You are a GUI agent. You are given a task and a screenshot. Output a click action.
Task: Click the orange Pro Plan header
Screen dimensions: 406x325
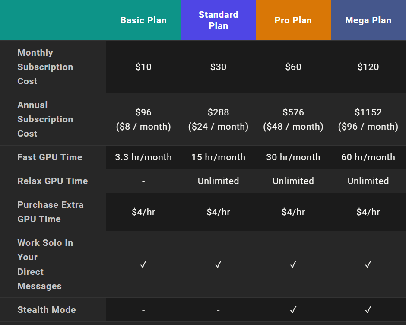[293, 20]
